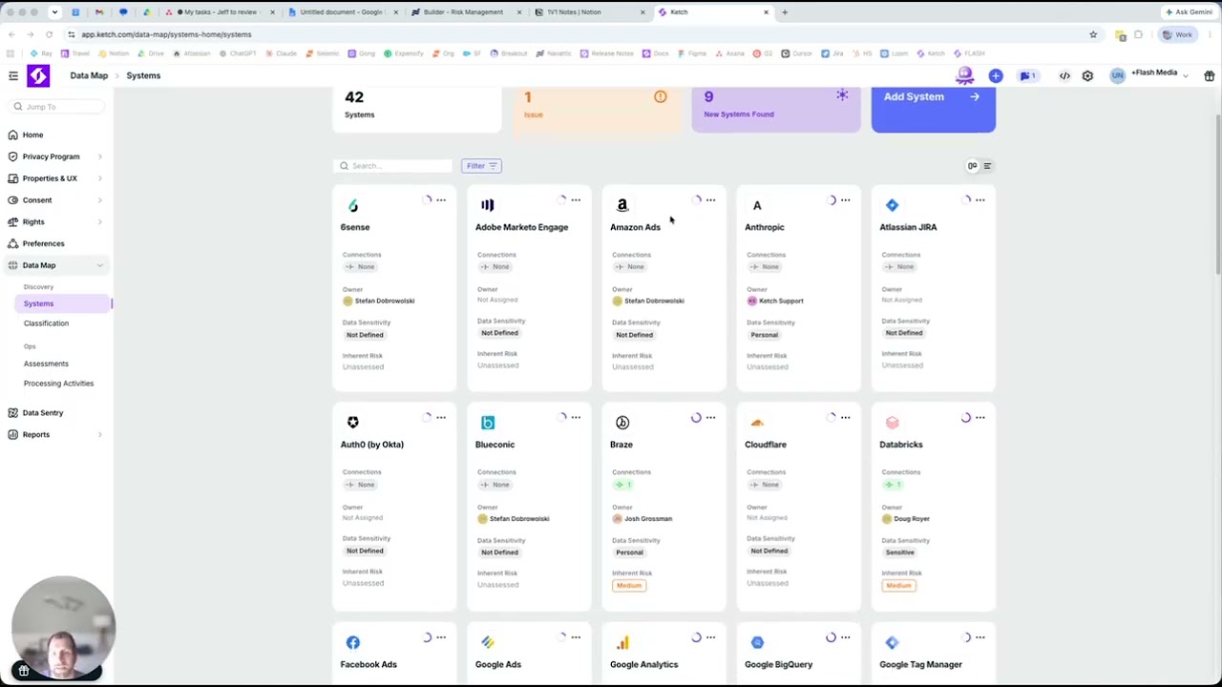This screenshot has width=1222, height=687.
Task: Select Classification under Data Map
Action: (x=46, y=323)
